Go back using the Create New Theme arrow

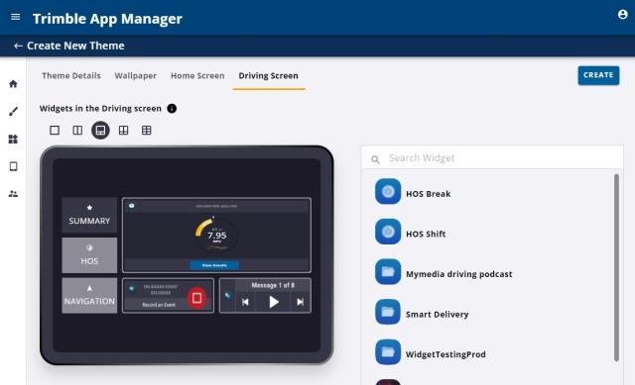18,47
